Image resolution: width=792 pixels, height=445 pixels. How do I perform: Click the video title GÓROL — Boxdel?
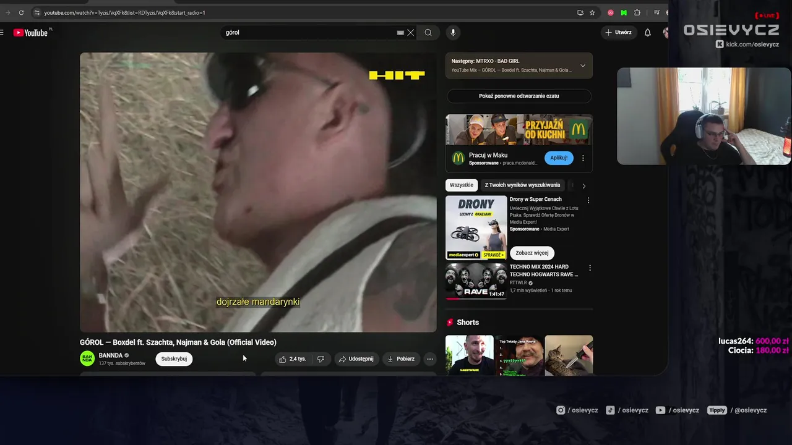(x=178, y=342)
